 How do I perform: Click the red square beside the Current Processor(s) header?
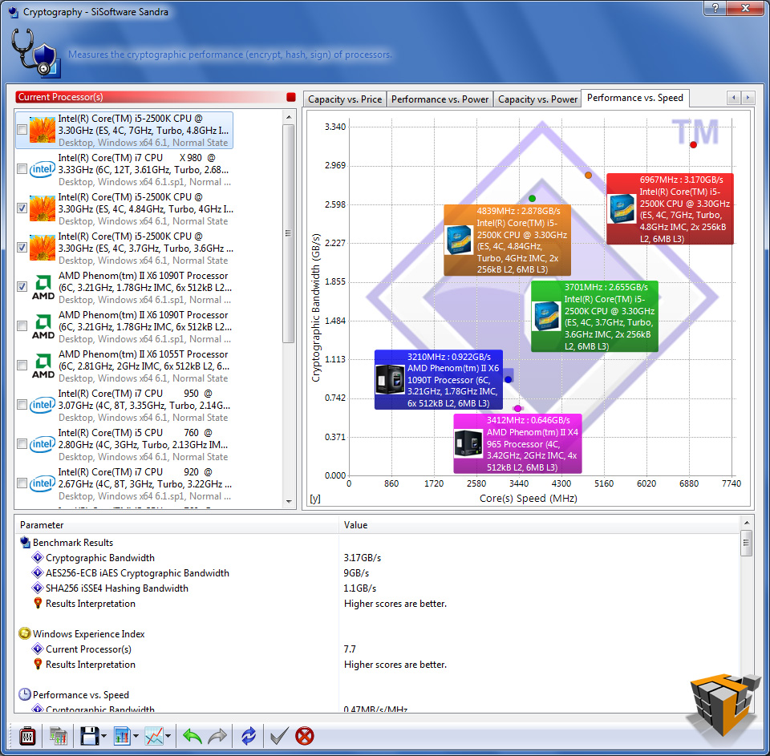click(x=290, y=97)
